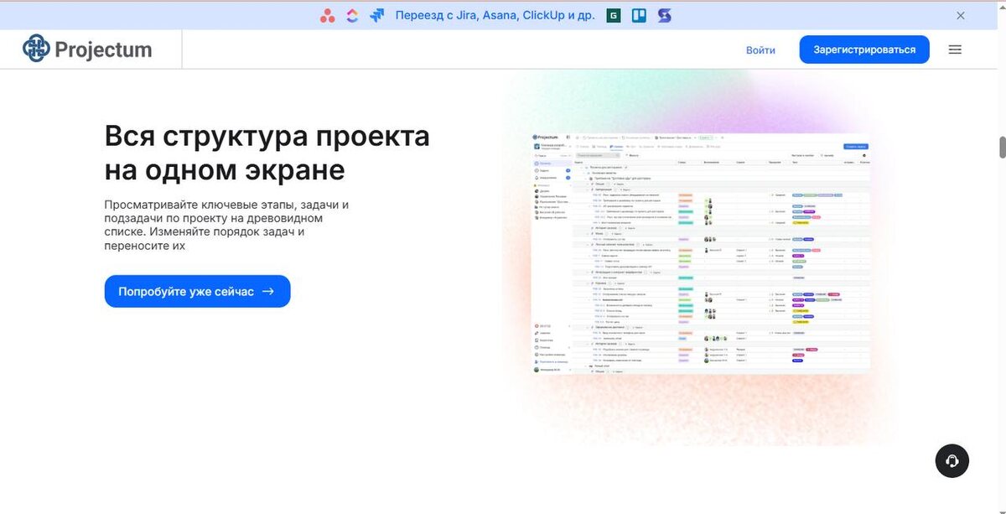Screen dimensions: 1006x514
Task: Click the dark blue S logo icon in banner
Action: [x=665, y=15]
